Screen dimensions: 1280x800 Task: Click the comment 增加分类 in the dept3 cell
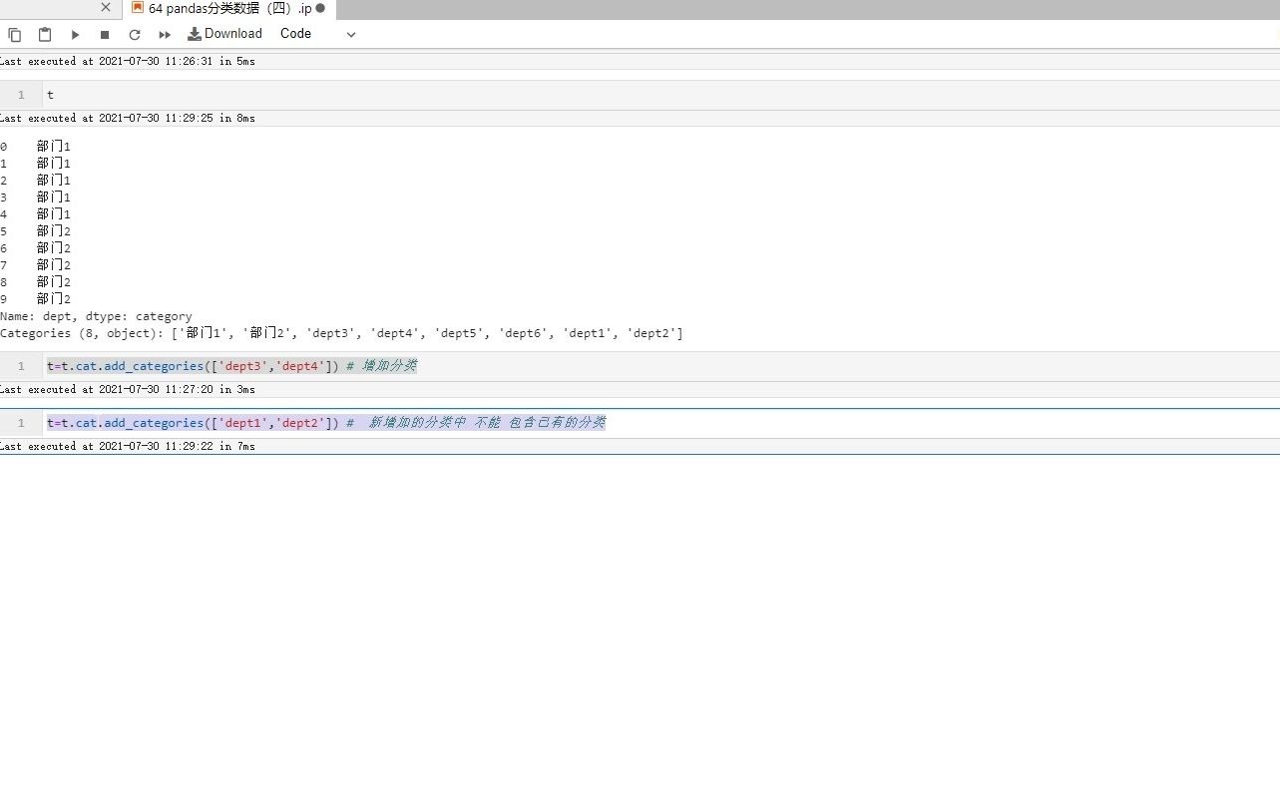click(381, 366)
